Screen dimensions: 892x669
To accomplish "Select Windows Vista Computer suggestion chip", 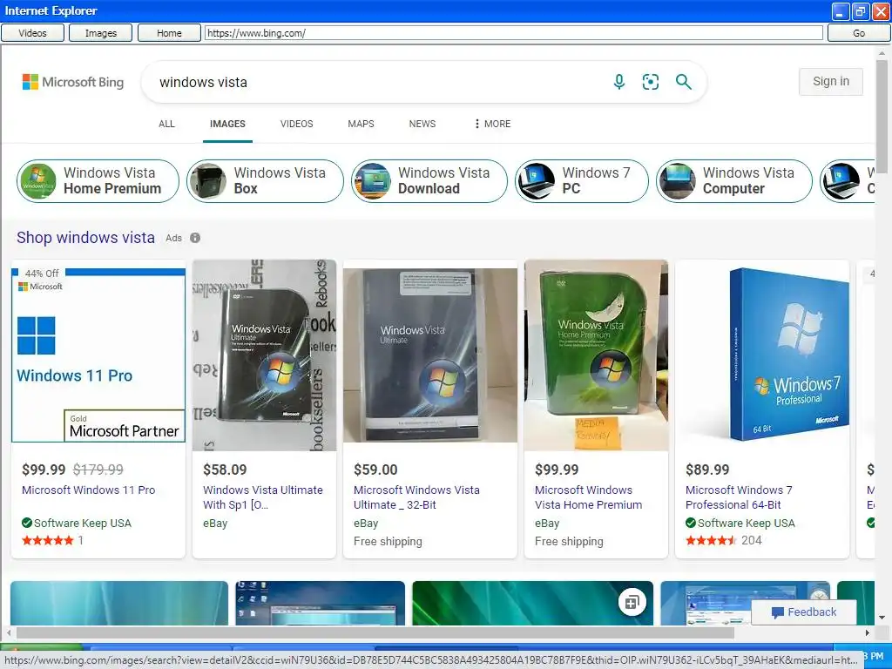I will [733, 181].
